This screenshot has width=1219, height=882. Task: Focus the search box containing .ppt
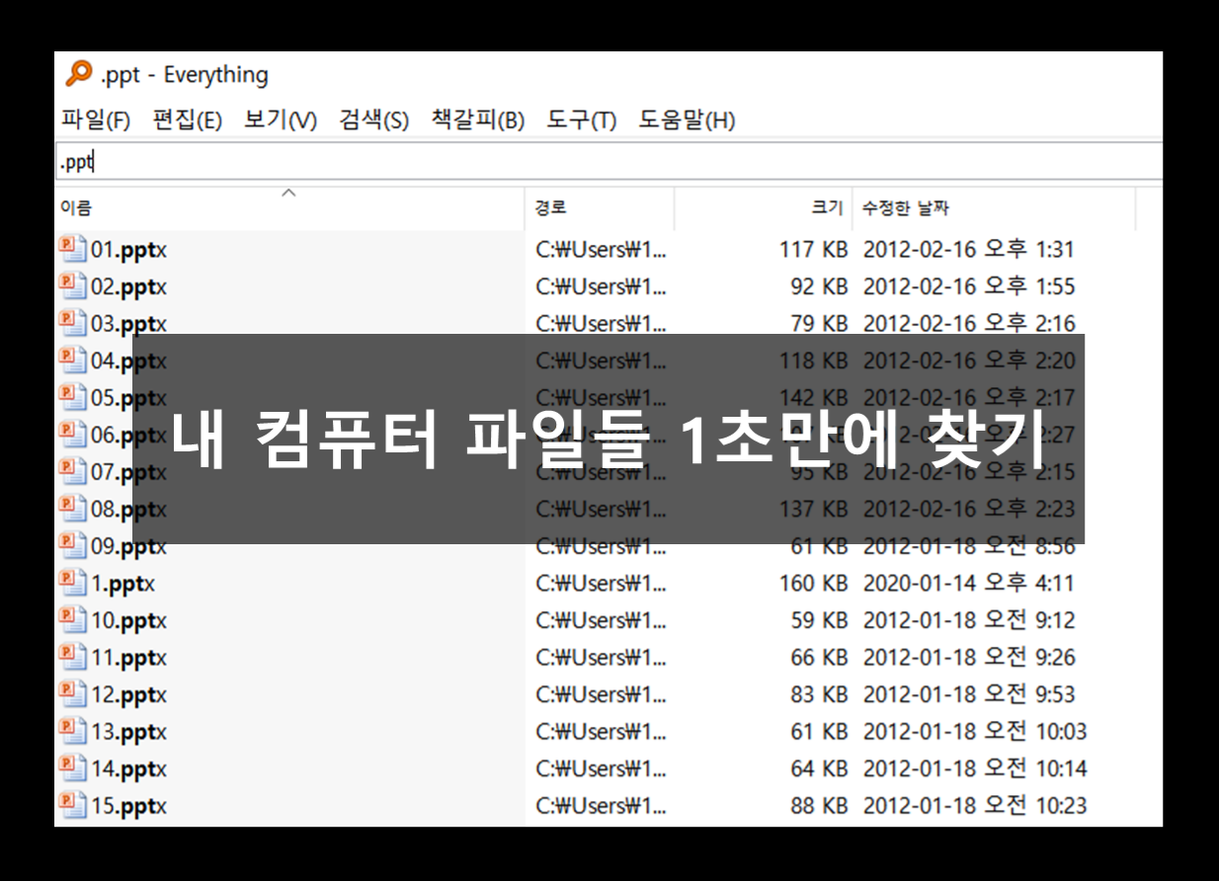(x=609, y=162)
